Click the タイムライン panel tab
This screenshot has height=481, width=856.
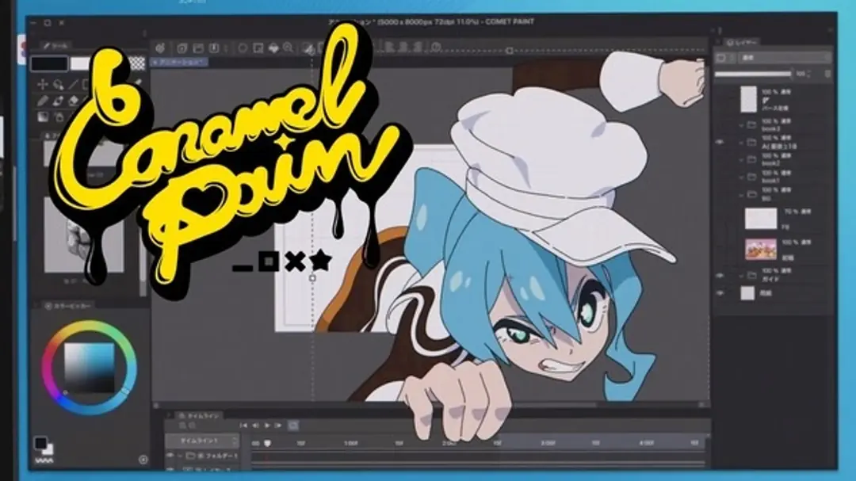point(197,414)
